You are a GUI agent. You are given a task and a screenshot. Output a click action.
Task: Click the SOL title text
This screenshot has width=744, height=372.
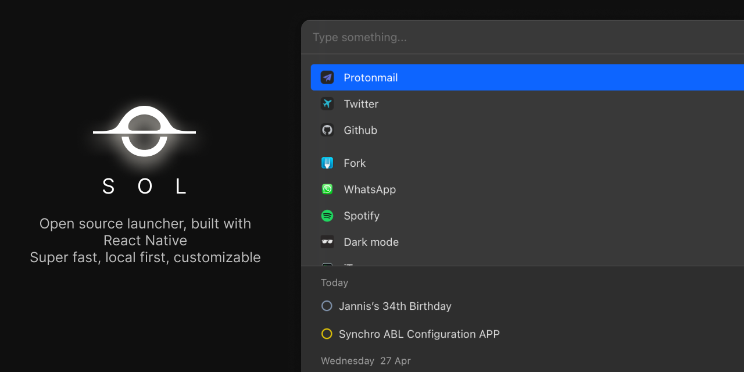click(145, 186)
